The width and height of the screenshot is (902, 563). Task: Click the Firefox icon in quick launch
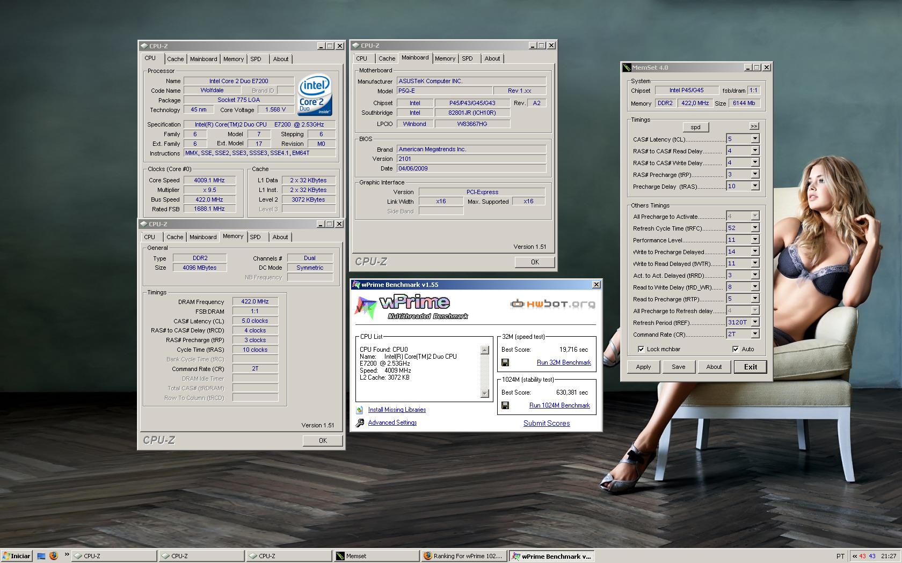tap(53, 555)
